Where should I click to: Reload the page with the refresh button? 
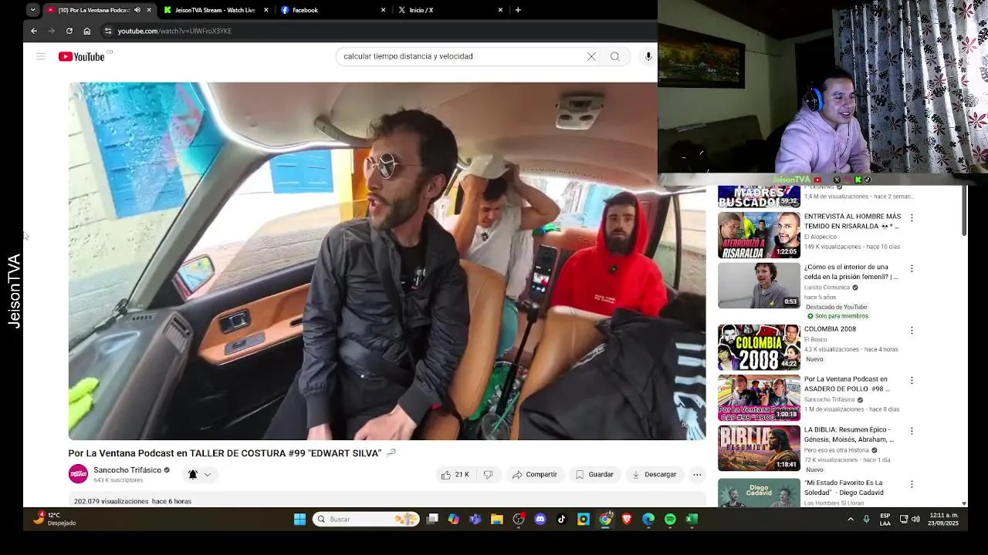click(x=69, y=31)
